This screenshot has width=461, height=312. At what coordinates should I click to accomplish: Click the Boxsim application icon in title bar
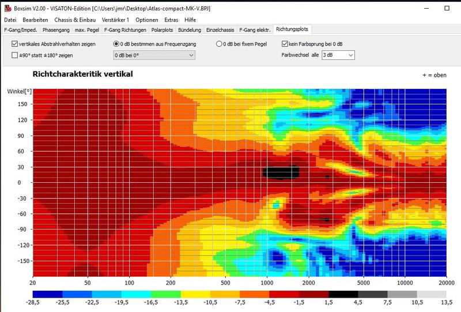(x=7, y=8)
